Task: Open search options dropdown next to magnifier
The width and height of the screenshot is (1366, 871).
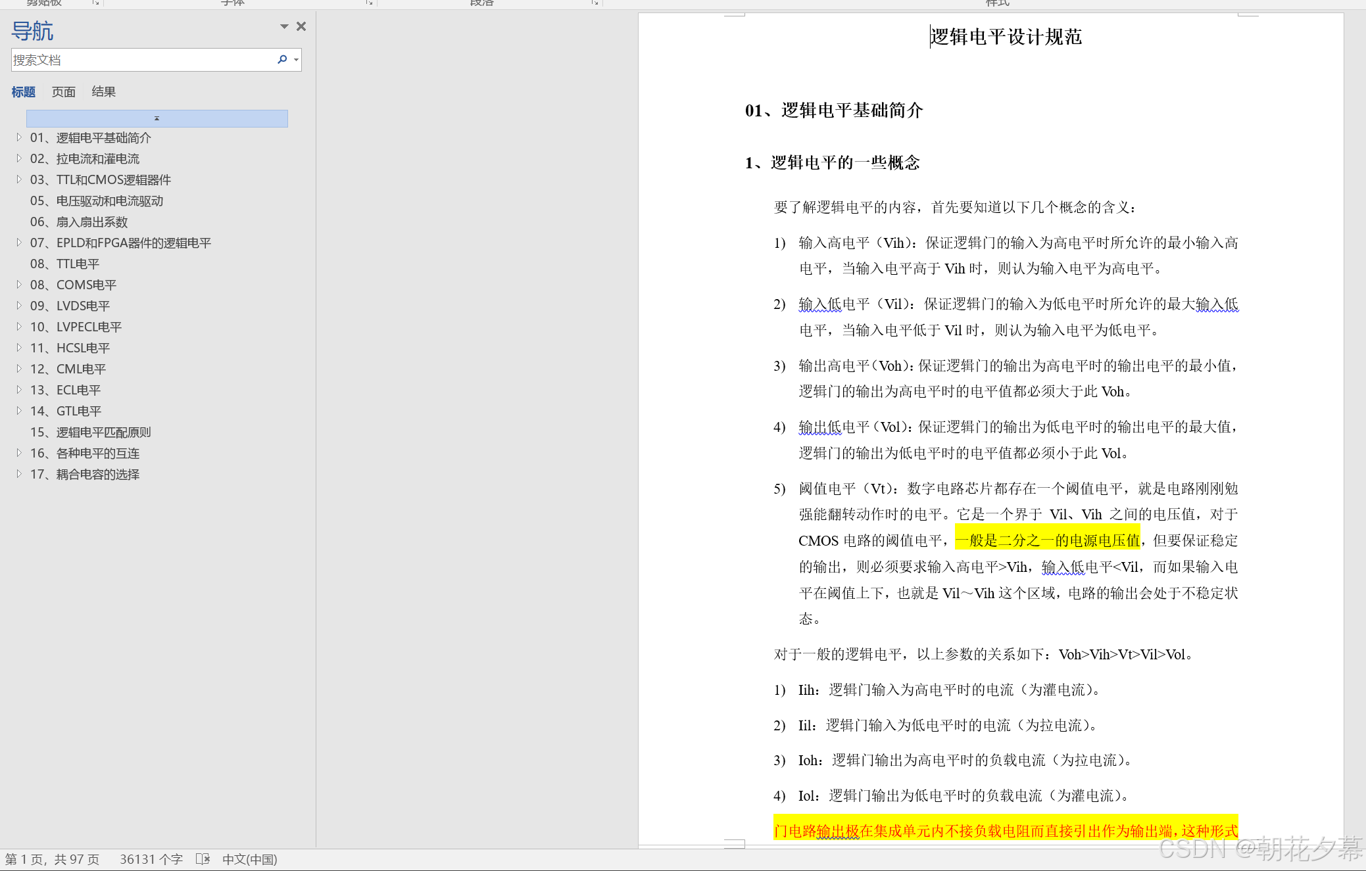Action: click(297, 60)
